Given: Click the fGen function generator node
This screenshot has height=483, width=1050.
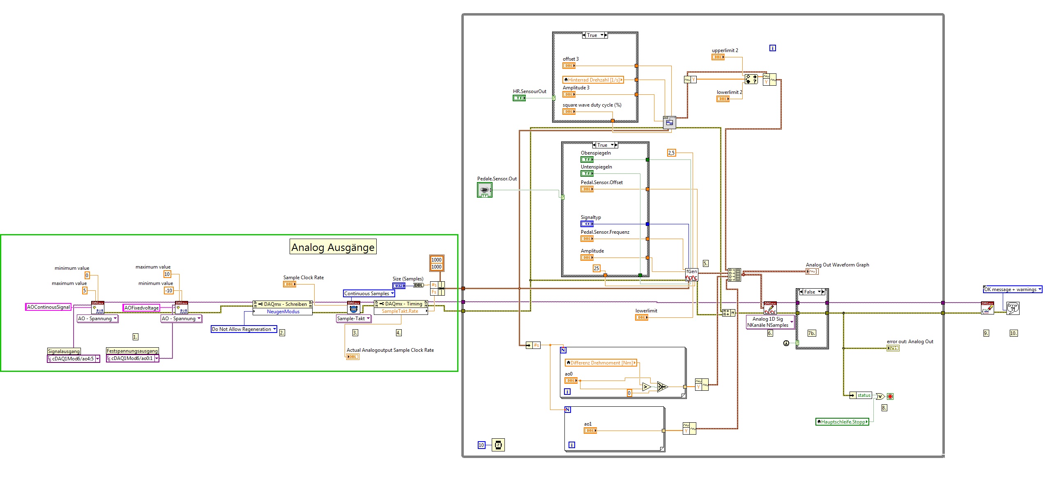Looking at the screenshot, I should pos(691,275).
